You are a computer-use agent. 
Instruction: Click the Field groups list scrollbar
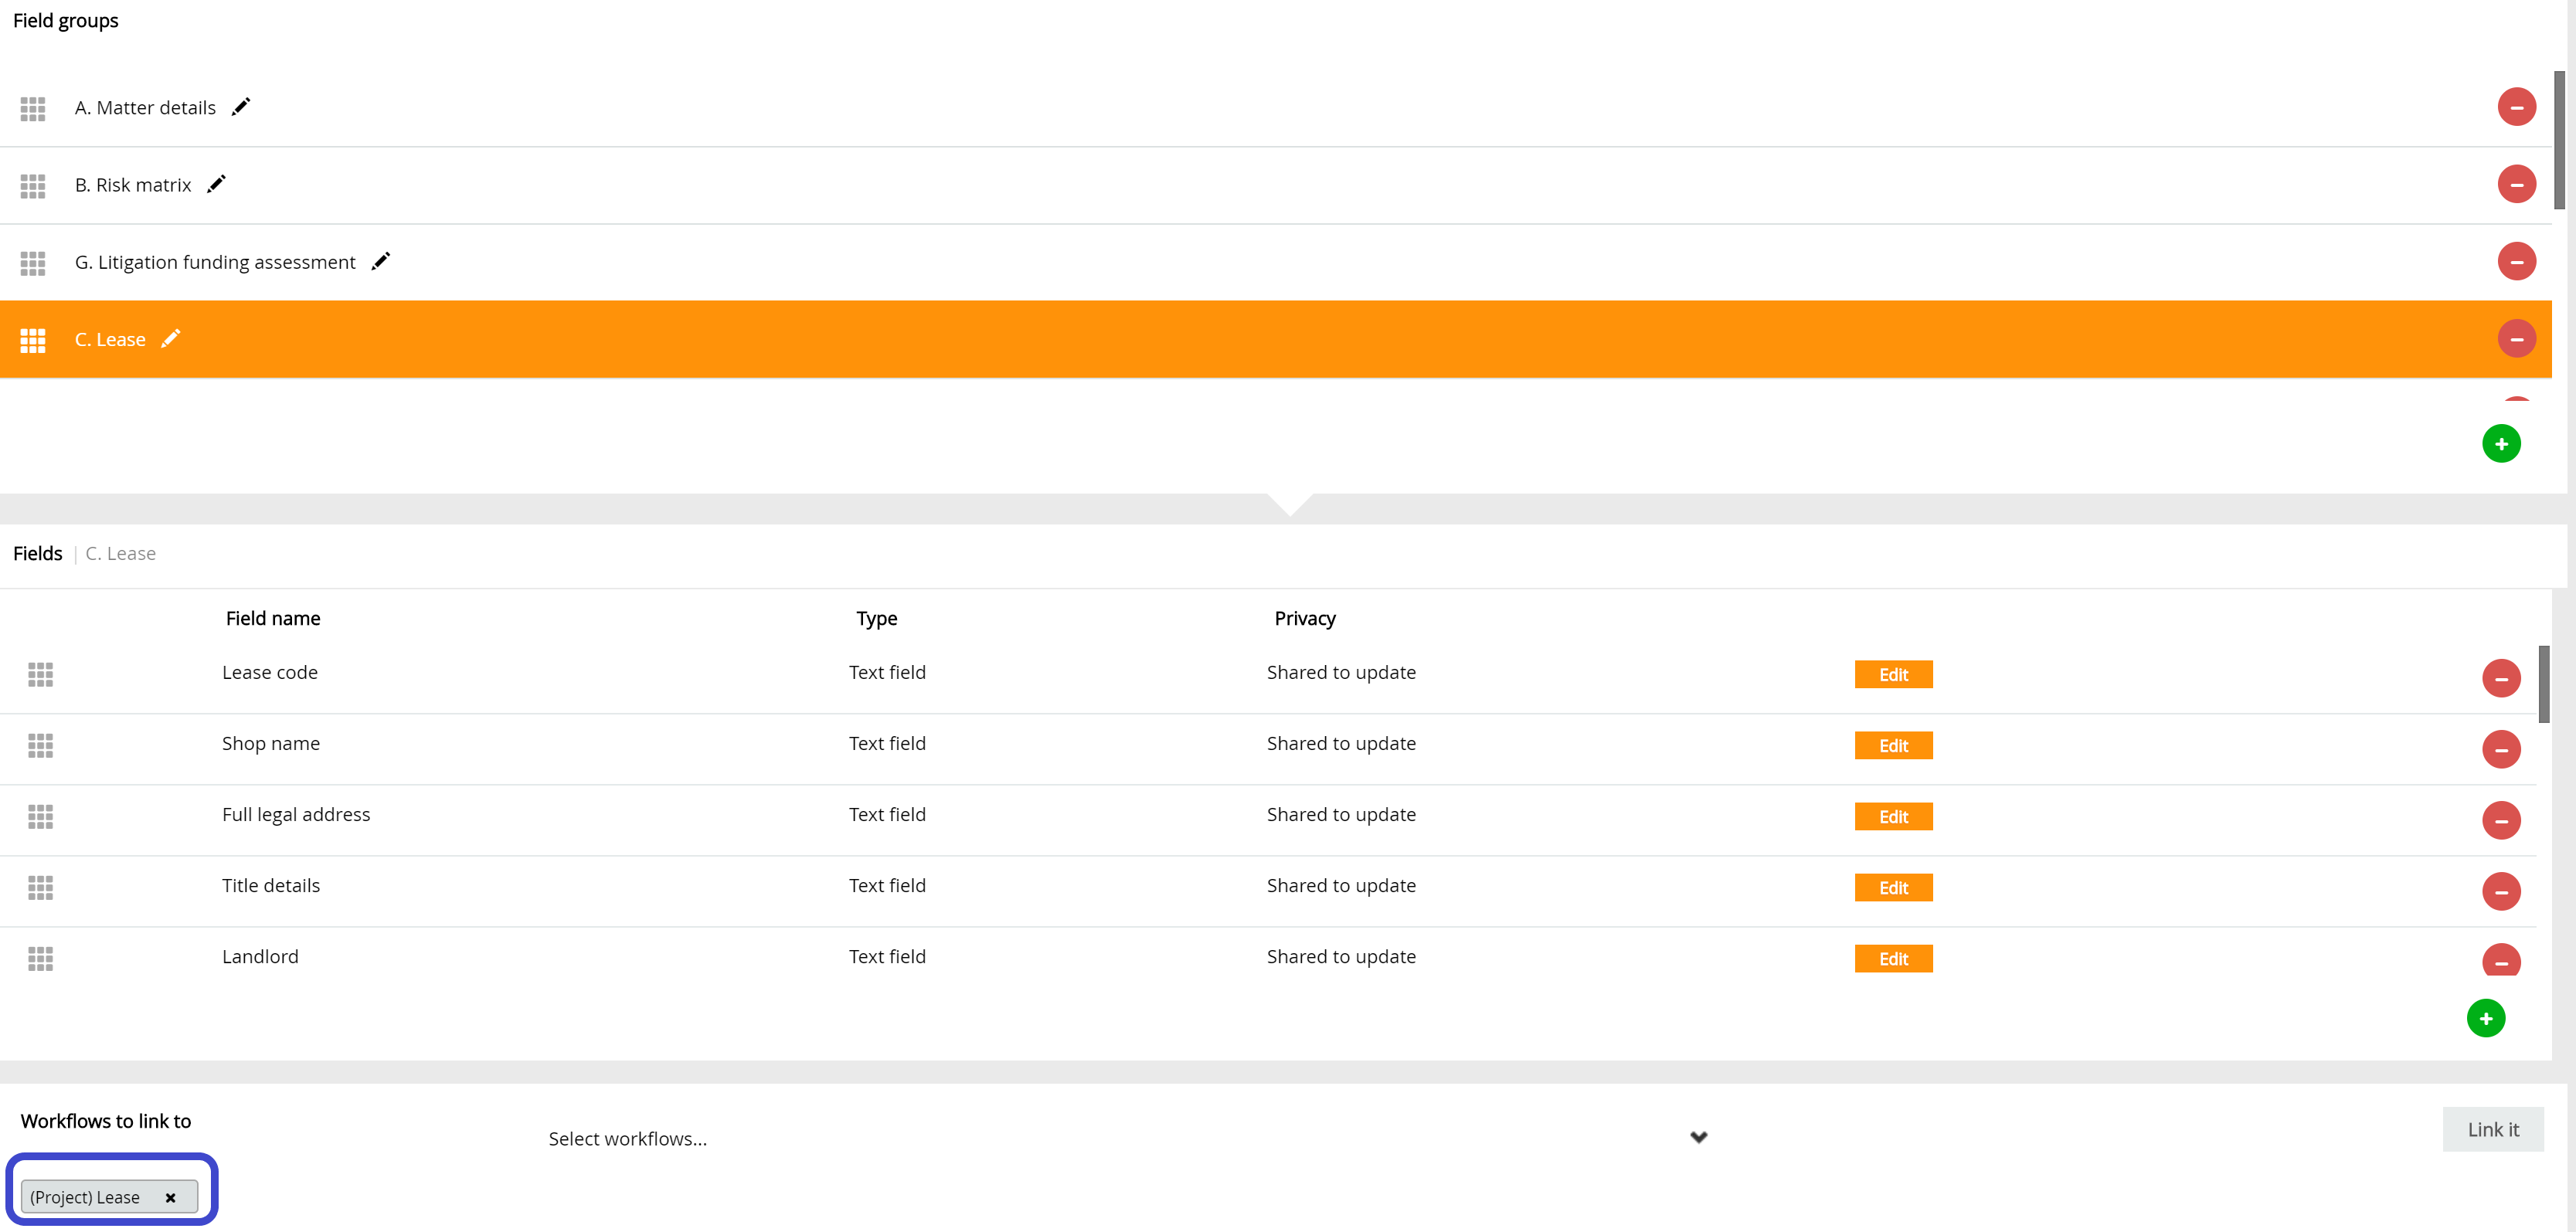2559,140
